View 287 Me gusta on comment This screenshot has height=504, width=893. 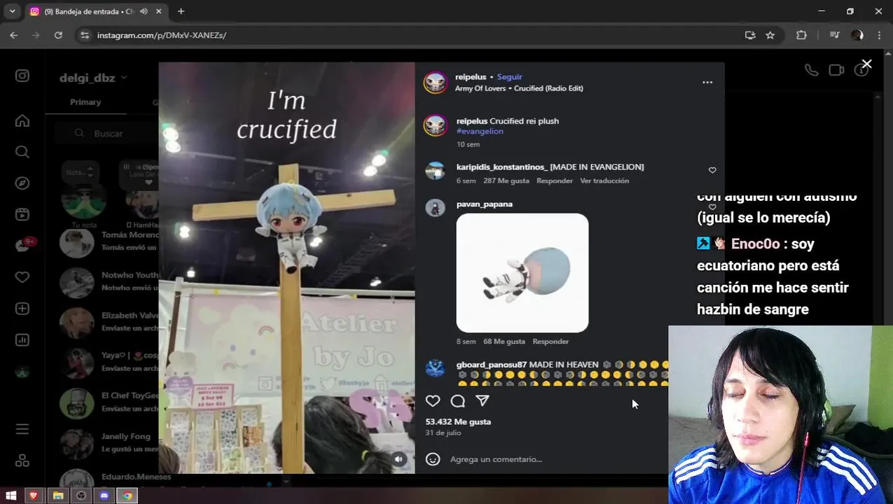pos(506,181)
